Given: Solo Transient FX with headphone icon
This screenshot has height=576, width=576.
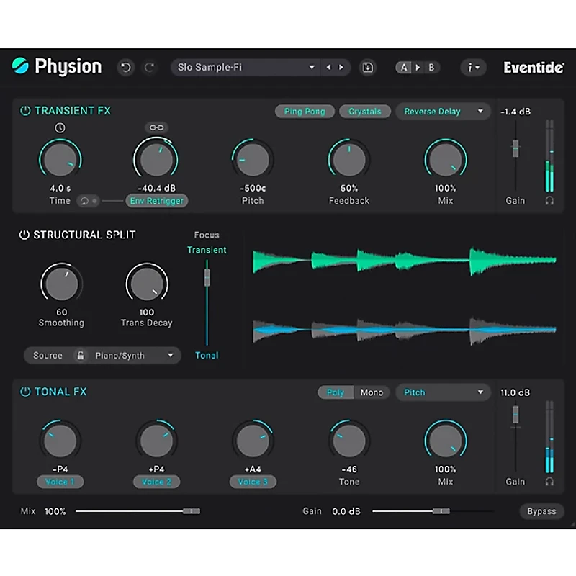Looking at the screenshot, I should (x=549, y=201).
